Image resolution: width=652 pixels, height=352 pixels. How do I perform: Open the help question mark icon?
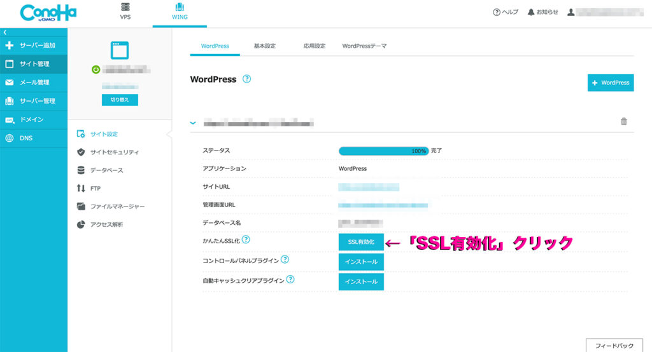tap(497, 12)
